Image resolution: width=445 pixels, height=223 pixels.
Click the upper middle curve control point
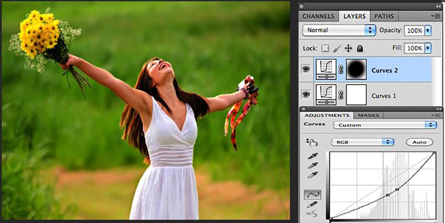point(397,189)
